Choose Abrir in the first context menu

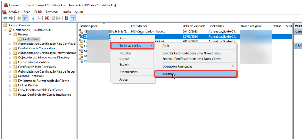(133, 38)
